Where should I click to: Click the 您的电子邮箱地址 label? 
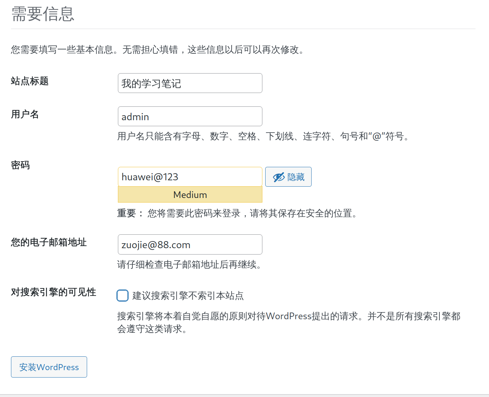click(x=49, y=243)
